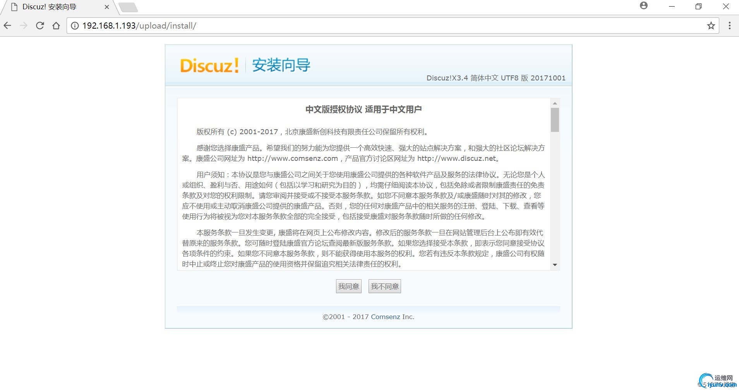Click the browser forward arrow

click(24, 26)
